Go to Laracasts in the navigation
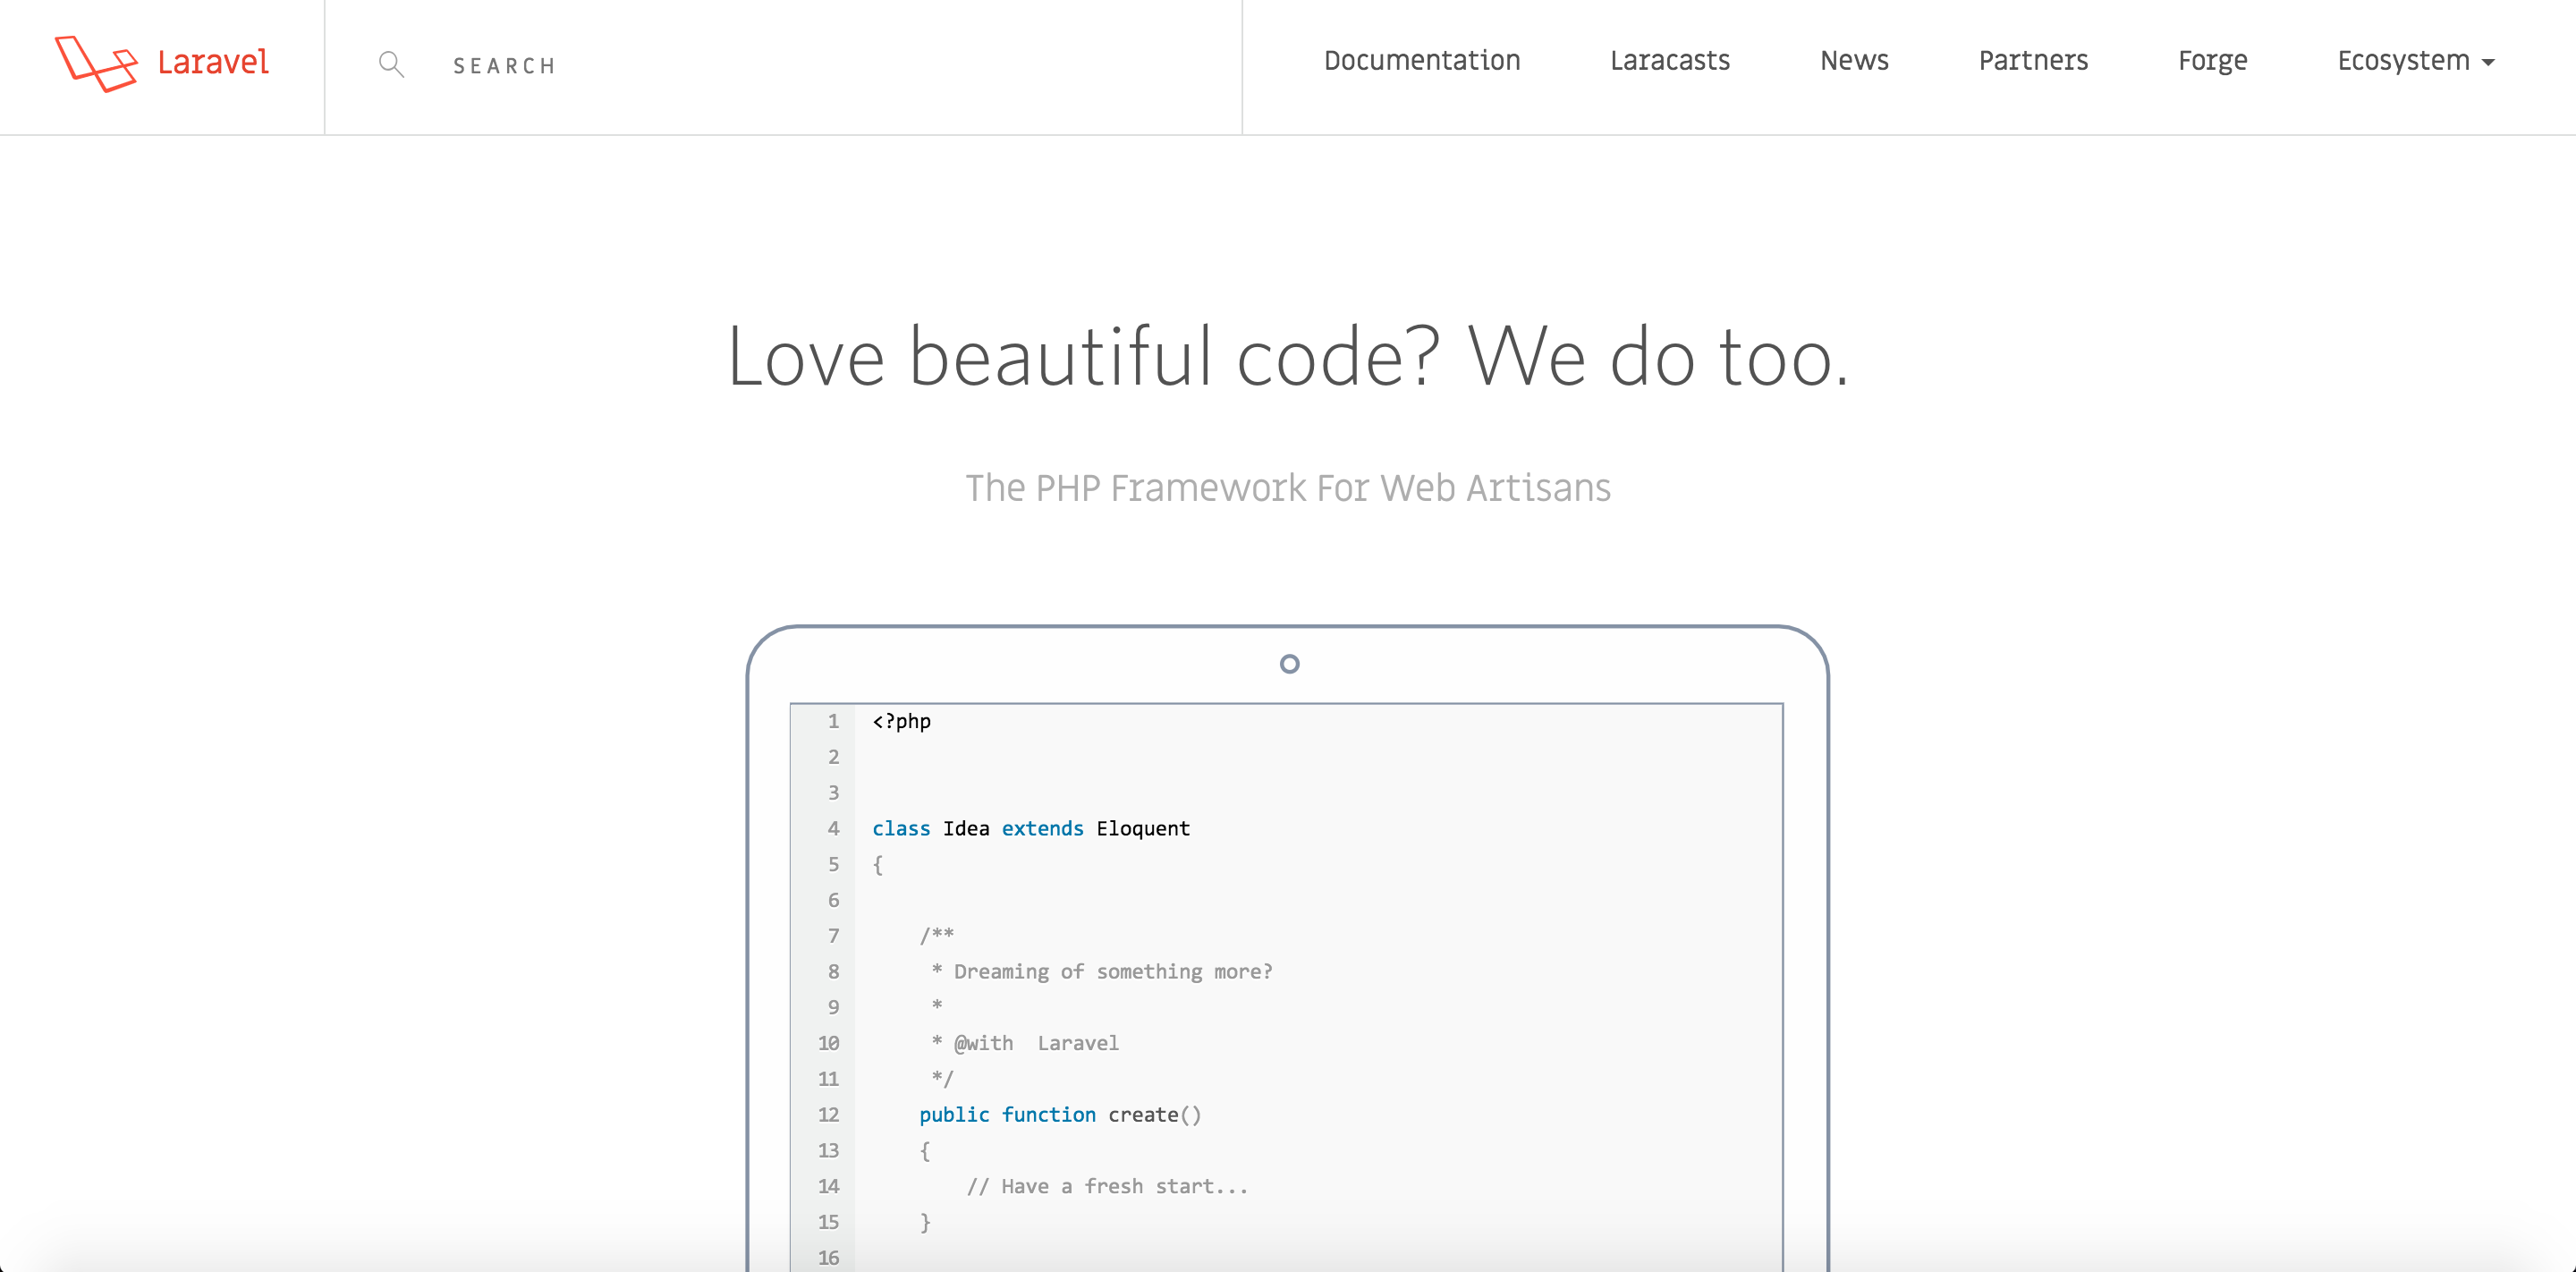 pyautogui.click(x=1669, y=61)
